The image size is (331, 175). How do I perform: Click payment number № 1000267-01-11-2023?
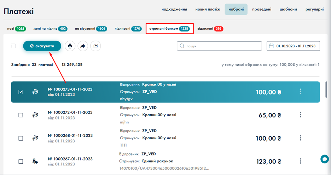[x=70, y=159]
